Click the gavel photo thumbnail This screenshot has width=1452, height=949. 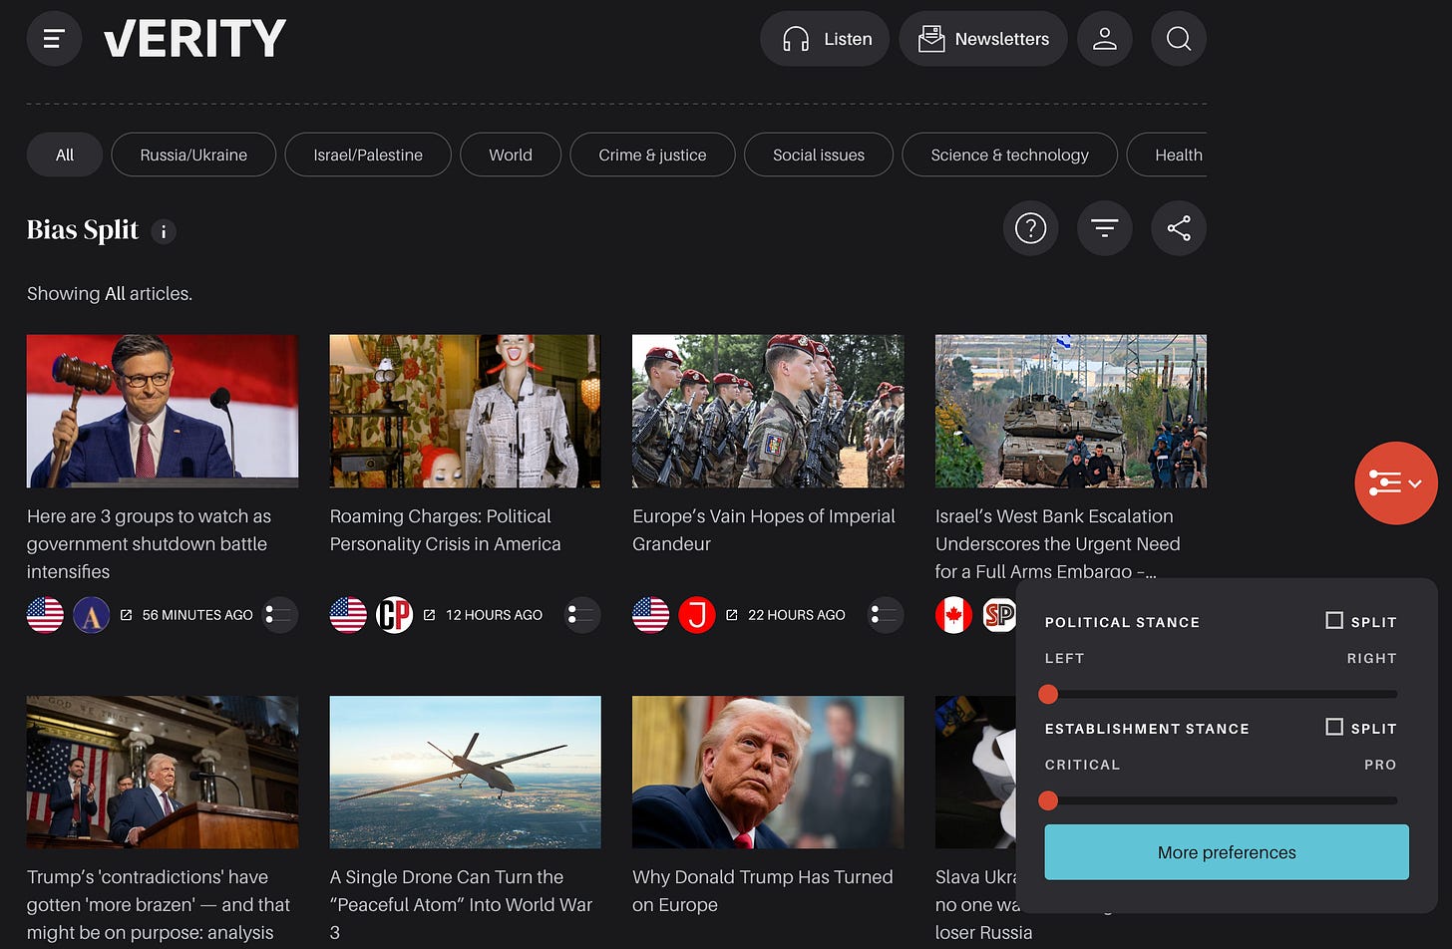tap(163, 411)
